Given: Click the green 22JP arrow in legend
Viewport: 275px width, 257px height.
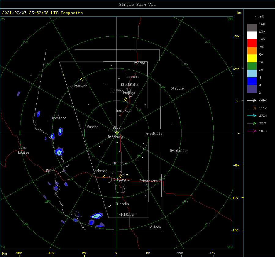Looking at the screenshot, I should (252, 123).
